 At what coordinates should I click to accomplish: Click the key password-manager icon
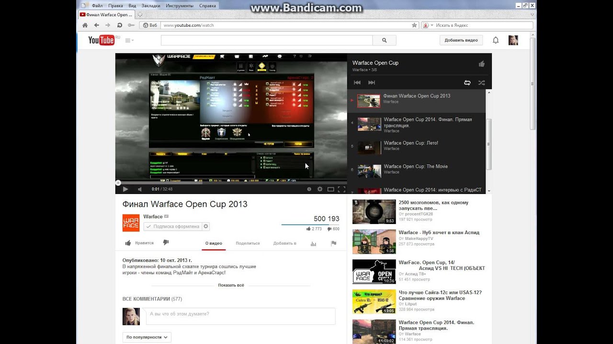(x=131, y=25)
